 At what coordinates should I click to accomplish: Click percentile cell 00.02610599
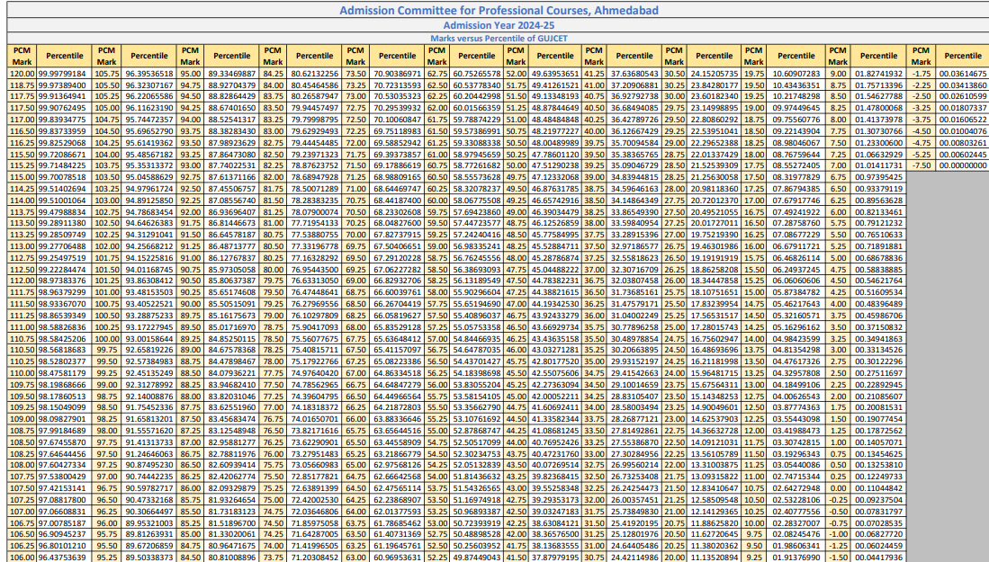coord(963,96)
